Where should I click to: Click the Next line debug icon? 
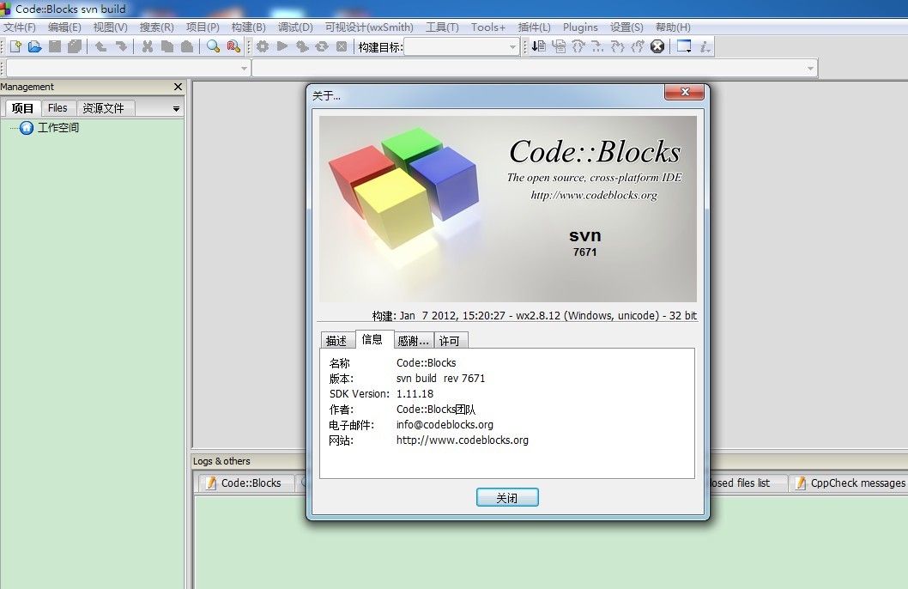pos(558,46)
